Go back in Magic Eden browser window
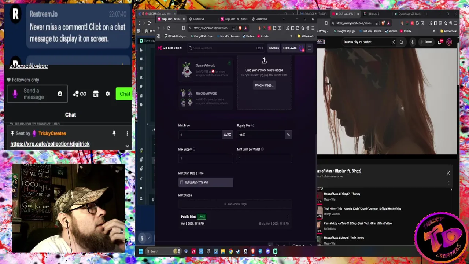The width and height of the screenshot is (469, 264). [159, 28]
